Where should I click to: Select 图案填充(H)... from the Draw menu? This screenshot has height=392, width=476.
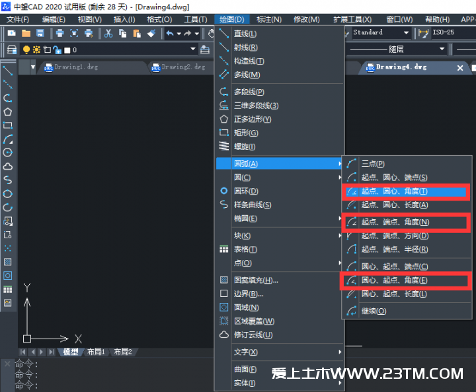(280, 280)
